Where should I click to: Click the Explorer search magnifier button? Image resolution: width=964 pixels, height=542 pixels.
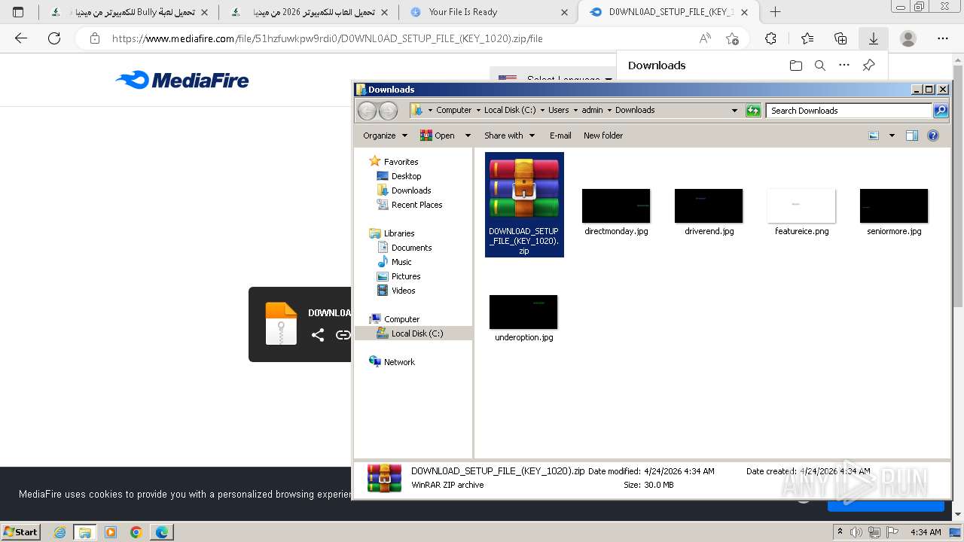pyautogui.click(x=941, y=111)
